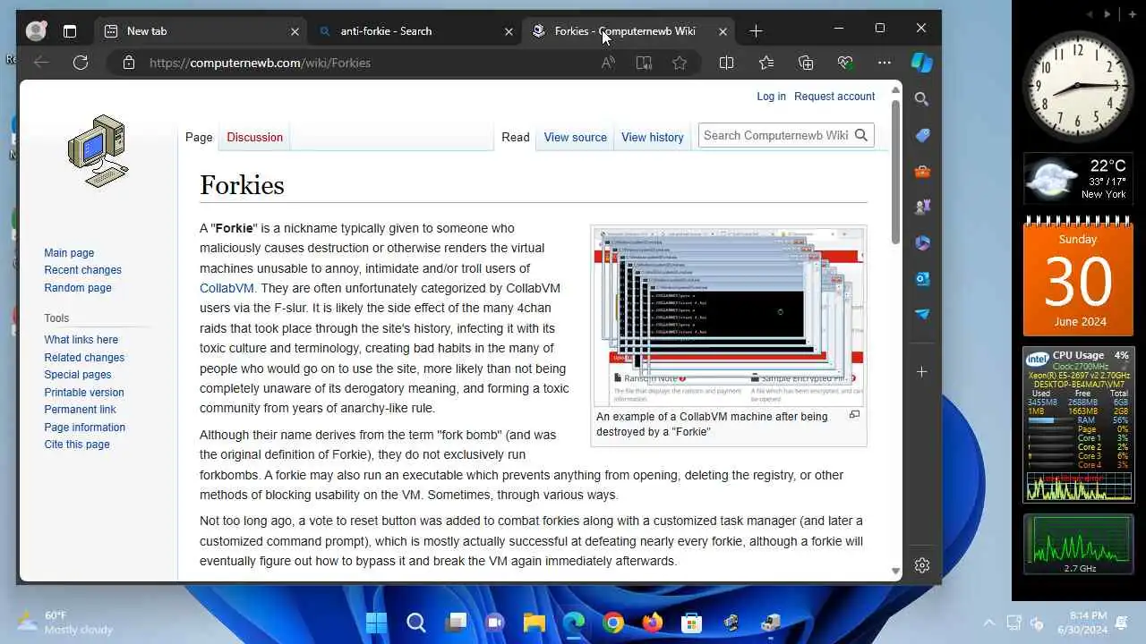Enlarge CollabVM thumbnail via enlarge icon

[854, 415]
